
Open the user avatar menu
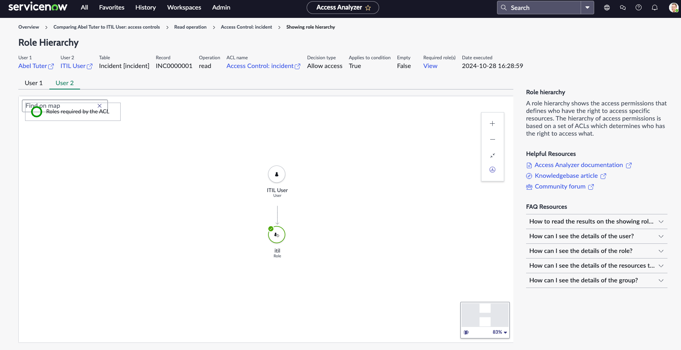(x=673, y=8)
